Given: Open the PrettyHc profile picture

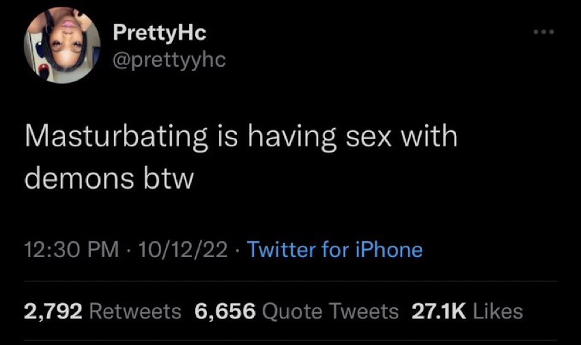Looking at the screenshot, I should (62, 45).
